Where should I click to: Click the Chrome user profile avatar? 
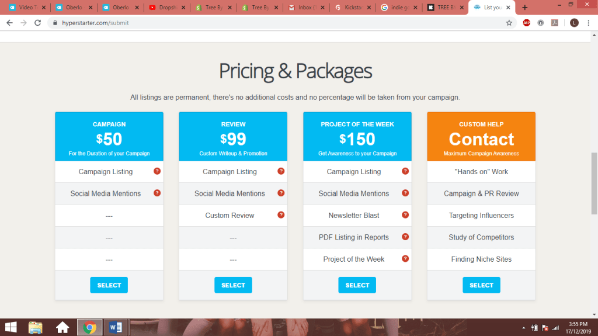574,23
